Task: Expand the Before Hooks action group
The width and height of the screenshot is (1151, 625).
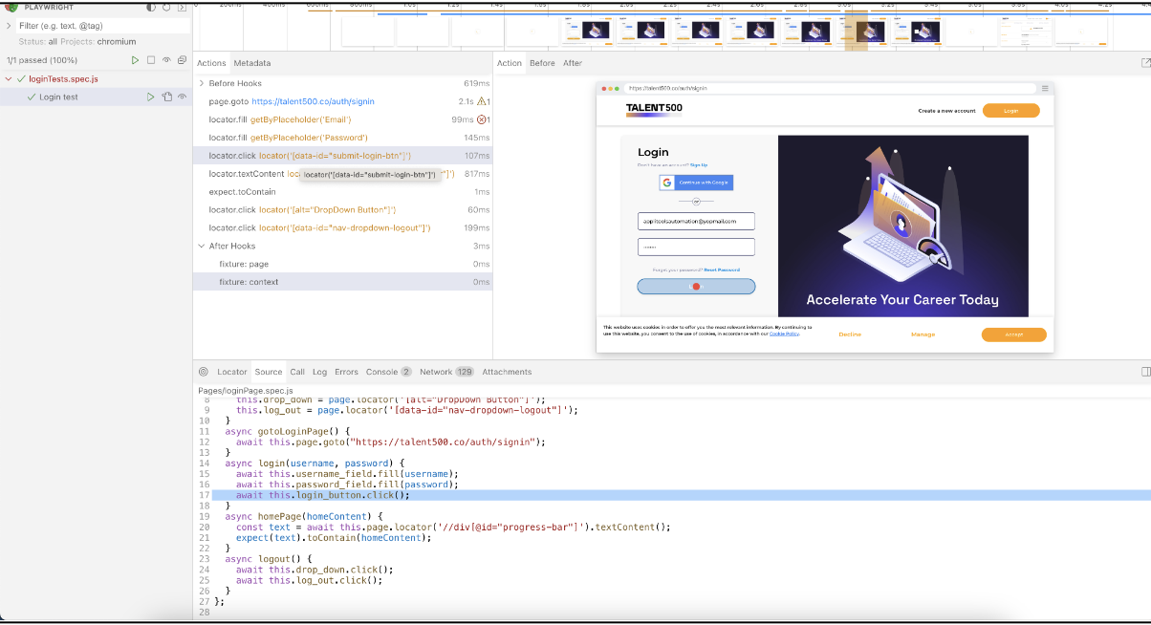Action: (x=201, y=84)
